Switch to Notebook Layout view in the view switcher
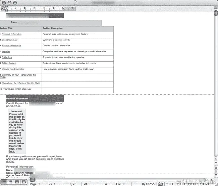Screen dimensions: 218x186 (x=23, y=182)
